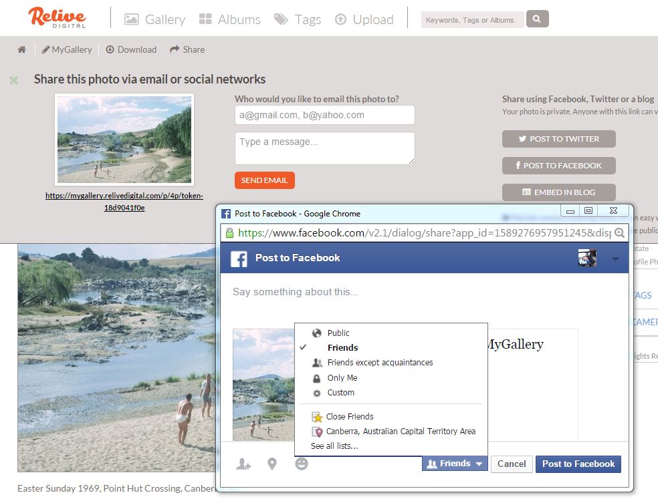Image resolution: width=658 pixels, height=503 pixels.
Task: Click the emoji feeling icon
Action: click(302, 464)
